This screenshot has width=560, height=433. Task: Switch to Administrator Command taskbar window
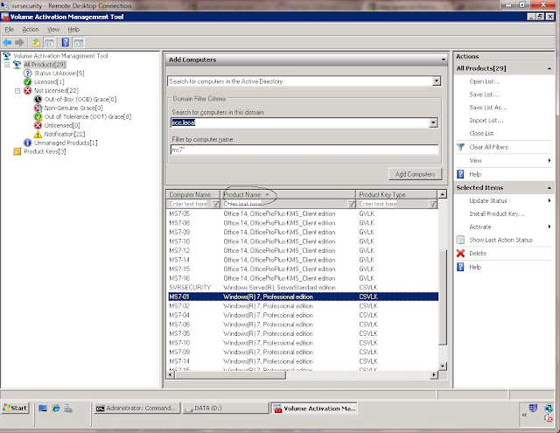137,408
